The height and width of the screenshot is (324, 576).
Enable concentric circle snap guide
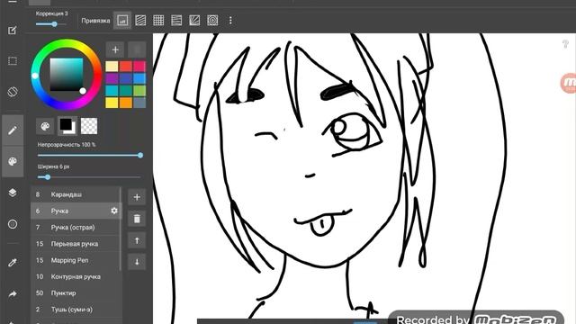coord(212,21)
